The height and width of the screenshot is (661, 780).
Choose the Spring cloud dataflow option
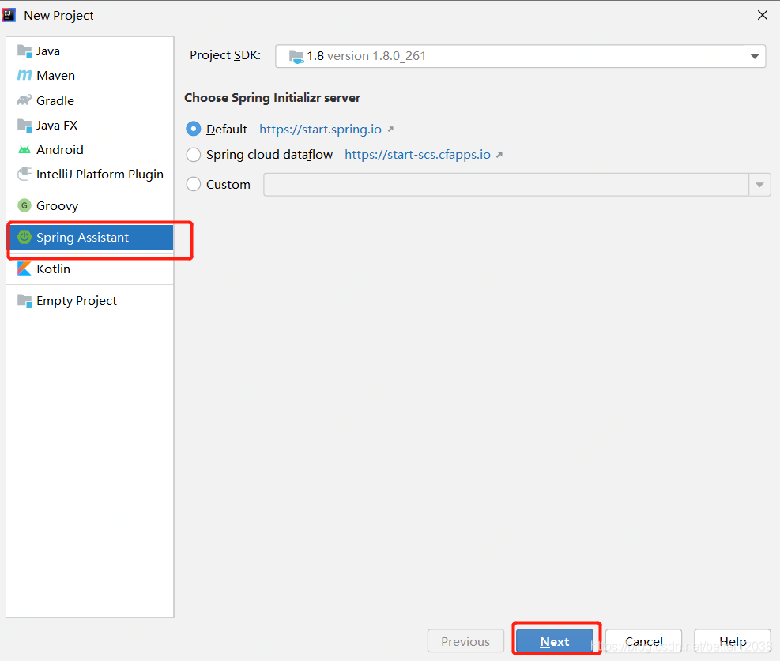(194, 154)
